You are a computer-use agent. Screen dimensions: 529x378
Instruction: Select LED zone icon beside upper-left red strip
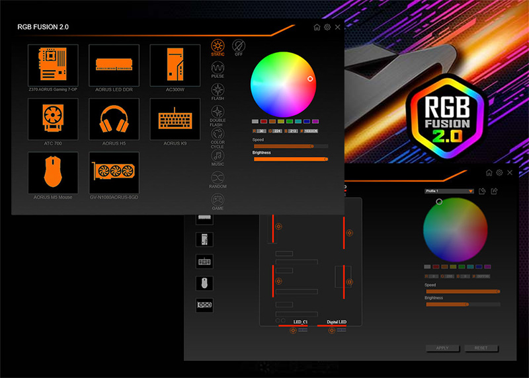tap(278, 227)
